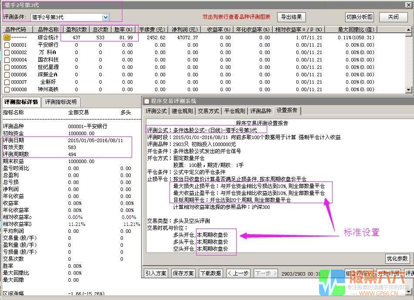Select the 平安银行 name cell
Viewport: 414px width, 300px height.
point(48,45)
